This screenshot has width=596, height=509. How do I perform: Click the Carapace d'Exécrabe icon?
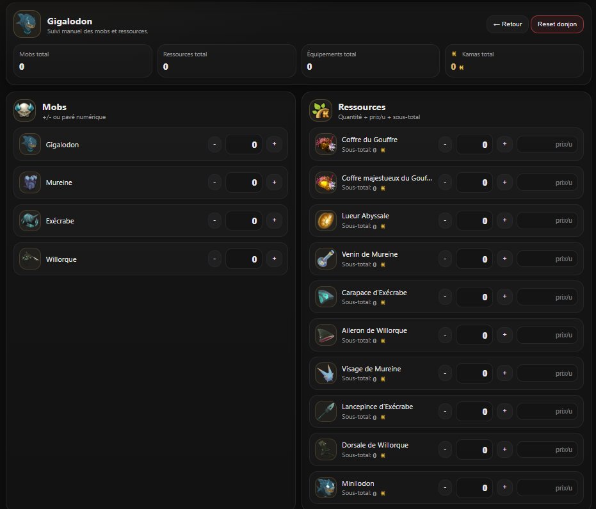pos(326,297)
